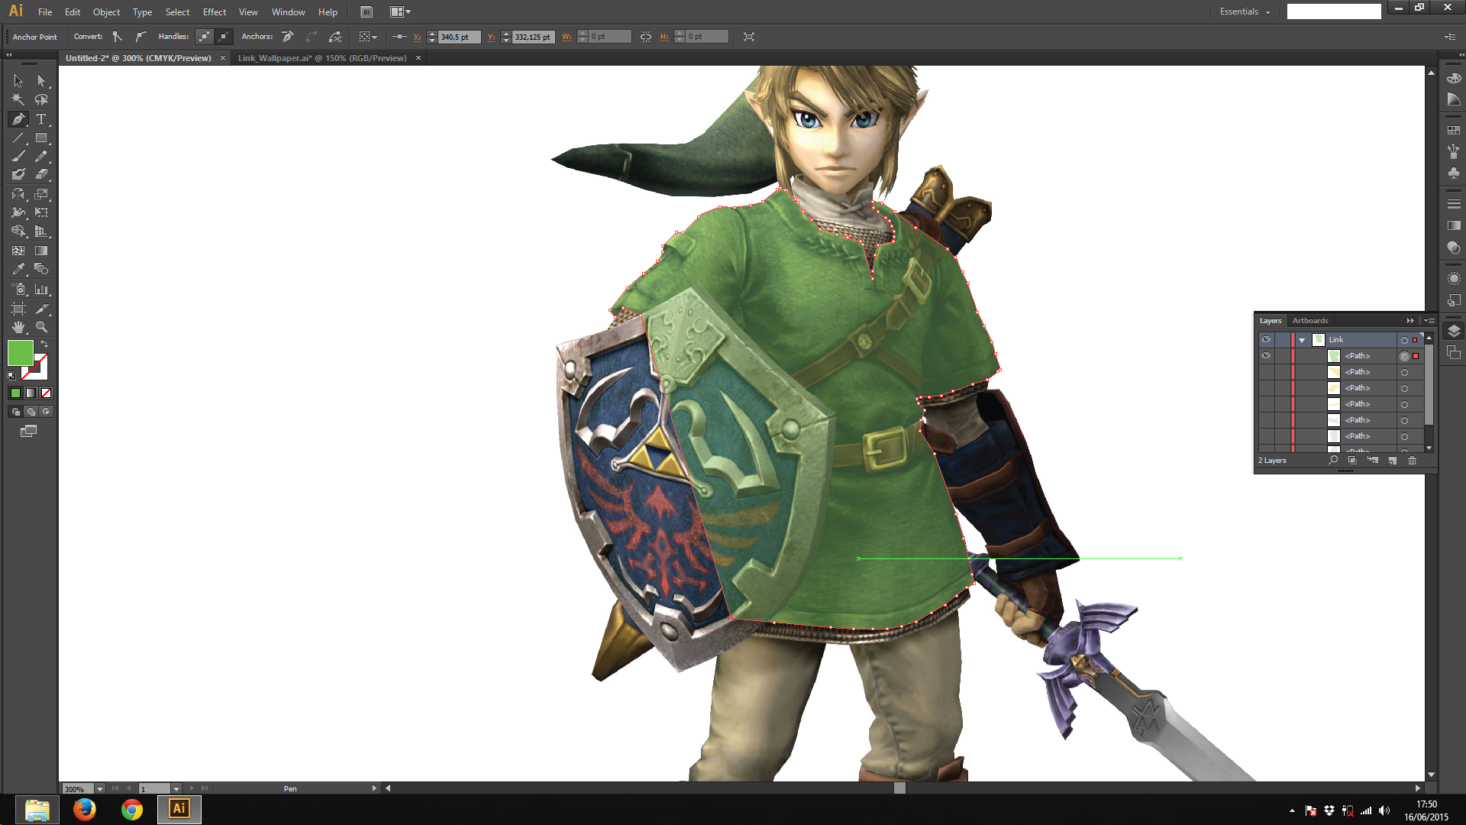The height and width of the screenshot is (825, 1466).
Task: Open the Object menu
Action: (106, 12)
